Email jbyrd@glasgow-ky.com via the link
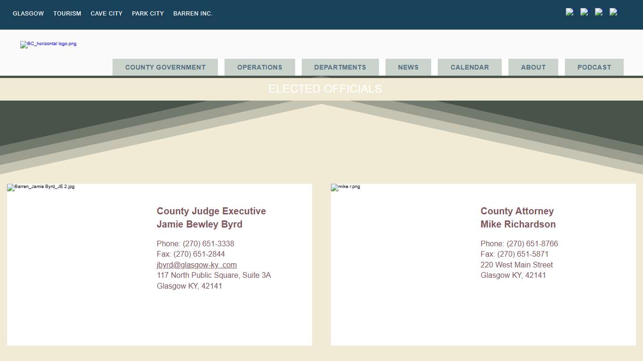This screenshot has width=643, height=361. tap(196, 265)
